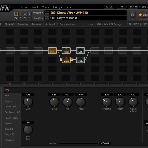The image size is (148, 148).
Task: Switch to the Power Supply page
Action: (11, 118)
